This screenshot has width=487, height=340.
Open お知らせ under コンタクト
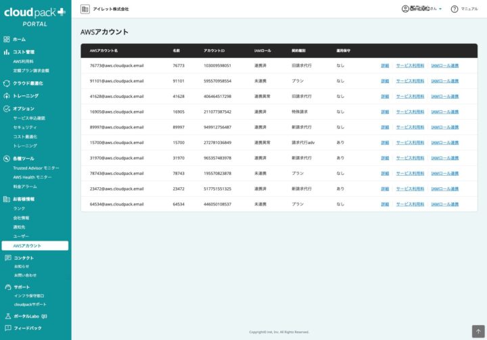tap(22, 266)
